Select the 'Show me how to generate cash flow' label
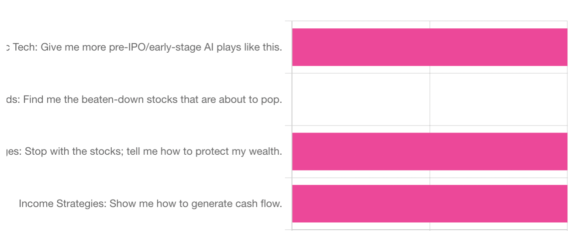Image resolution: width=573 pixels, height=231 pixels. point(196,204)
